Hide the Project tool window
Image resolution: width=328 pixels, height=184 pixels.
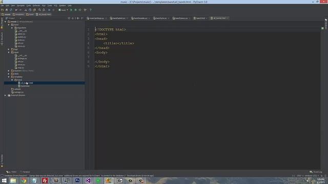pos(82,18)
